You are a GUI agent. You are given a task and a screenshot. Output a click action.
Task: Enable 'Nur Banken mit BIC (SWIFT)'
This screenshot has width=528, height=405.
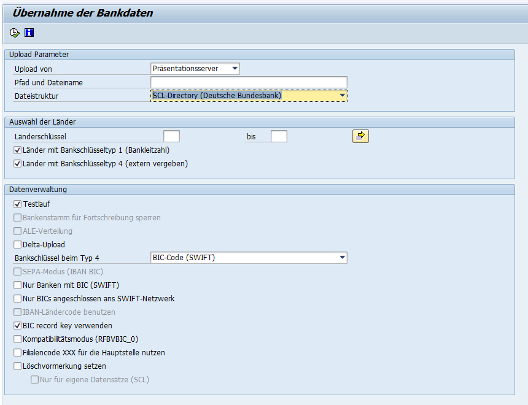(x=17, y=285)
